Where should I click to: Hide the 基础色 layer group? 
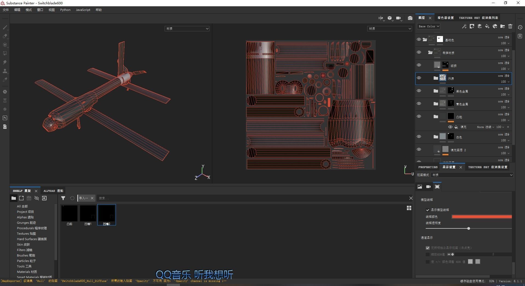click(419, 40)
